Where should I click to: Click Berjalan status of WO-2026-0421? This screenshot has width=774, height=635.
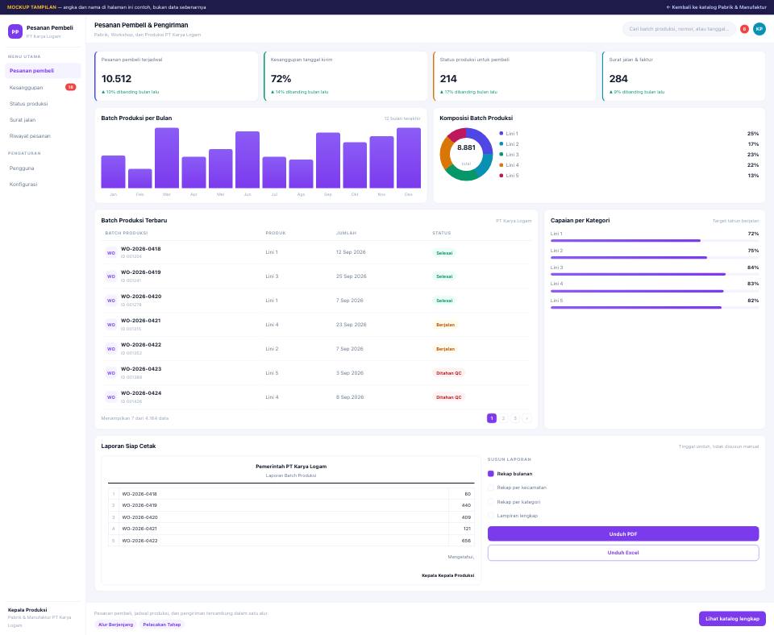pos(445,325)
